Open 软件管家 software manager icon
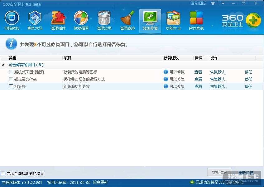Image resolution: width=264 pixels, height=187 pixels. coord(196,21)
